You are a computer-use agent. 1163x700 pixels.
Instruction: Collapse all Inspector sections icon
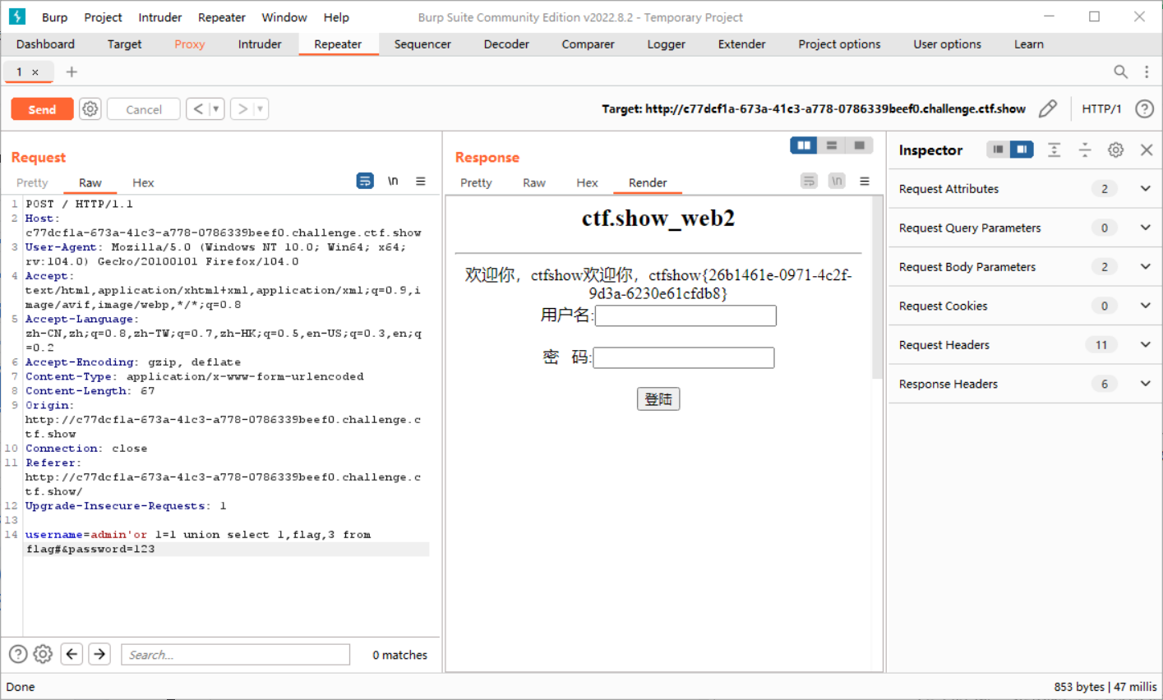point(1085,150)
